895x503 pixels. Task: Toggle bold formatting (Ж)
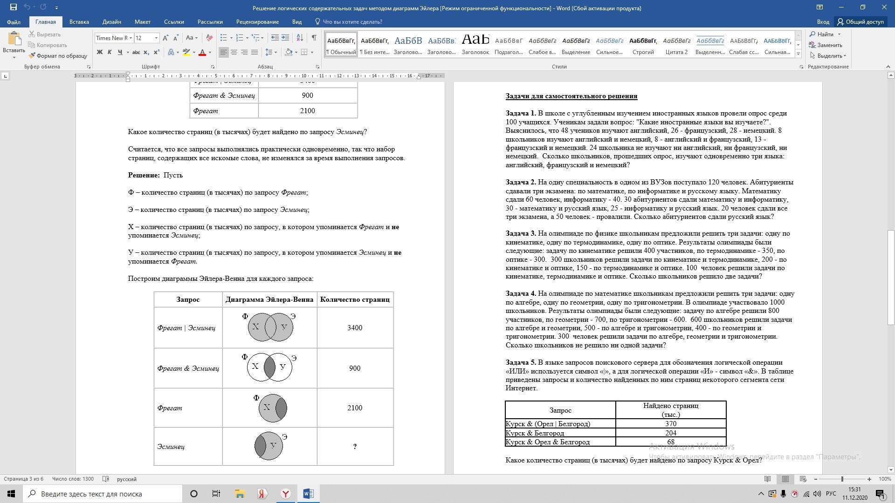point(99,52)
